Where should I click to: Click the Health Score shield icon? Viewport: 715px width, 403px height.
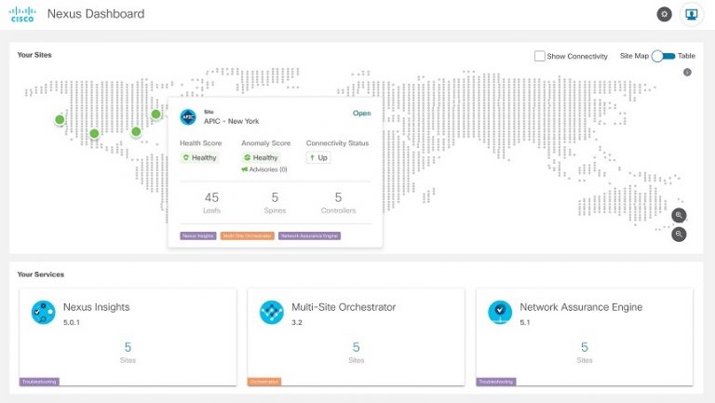click(185, 157)
